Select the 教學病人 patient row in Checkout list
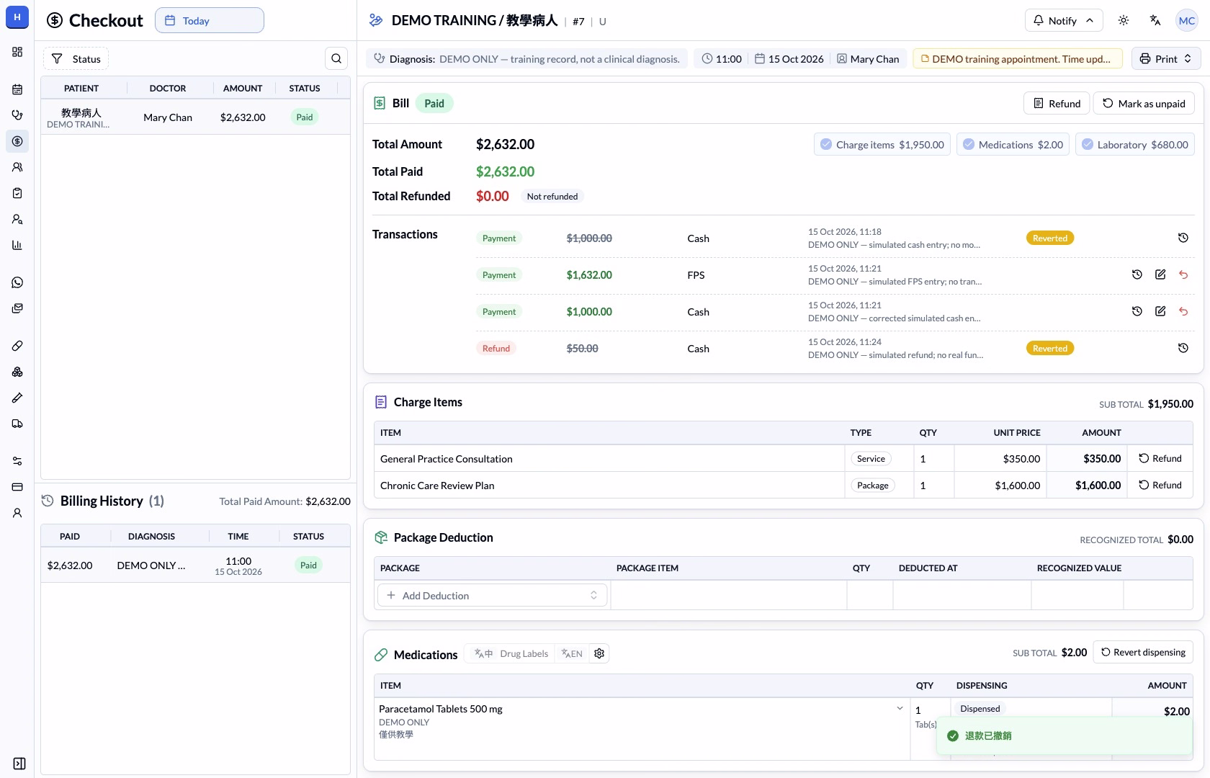This screenshot has width=1210, height=778. pyautogui.click(x=195, y=117)
